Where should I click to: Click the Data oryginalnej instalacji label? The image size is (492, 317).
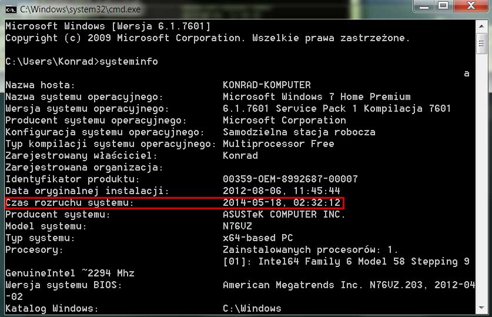pyautogui.click(x=87, y=191)
